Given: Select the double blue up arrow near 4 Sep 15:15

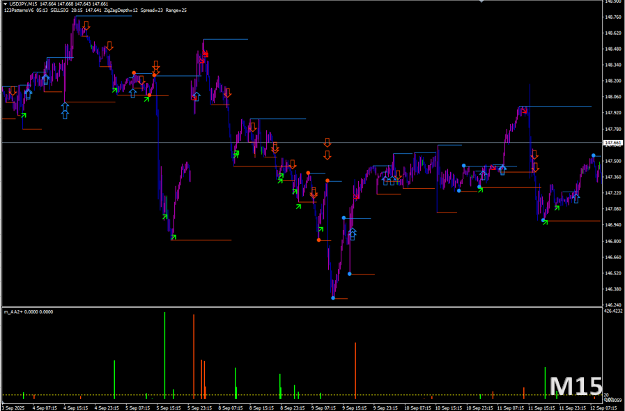Looking at the screenshot, I should pos(65,110).
